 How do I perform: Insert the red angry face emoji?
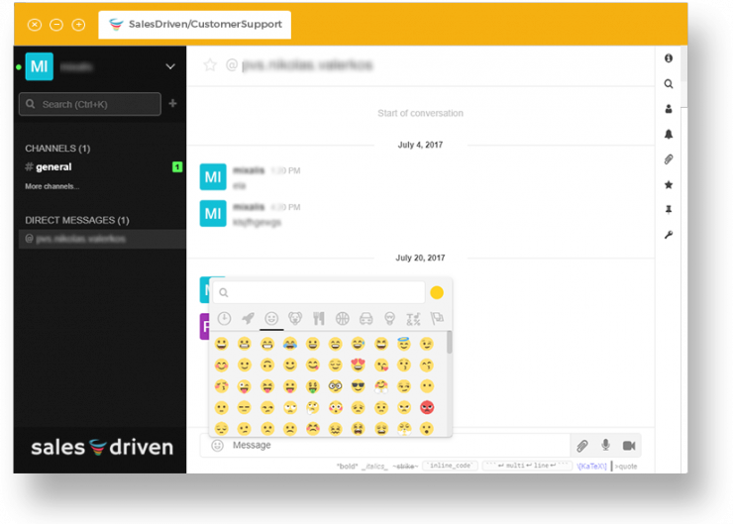coord(427,407)
